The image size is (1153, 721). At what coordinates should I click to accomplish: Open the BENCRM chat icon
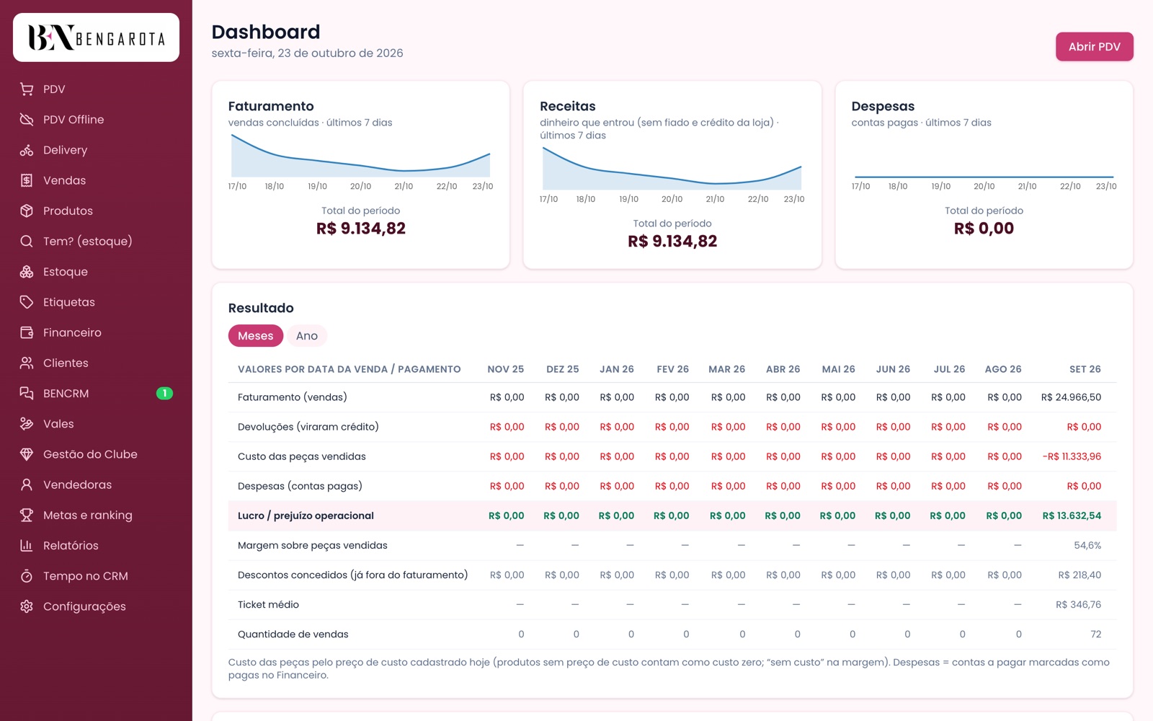point(27,393)
